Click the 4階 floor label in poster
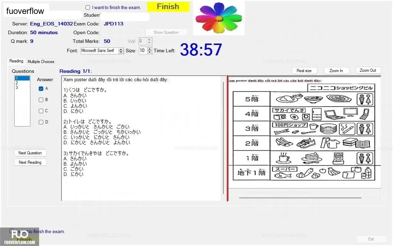Viewport: 393px width, 246px height. (x=252, y=114)
